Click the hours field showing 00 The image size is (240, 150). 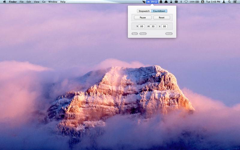pyautogui.click(x=142, y=26)
